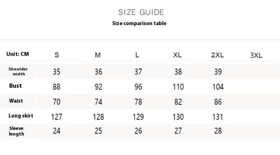Click the S waist value 70

click(x=57, y=102)
